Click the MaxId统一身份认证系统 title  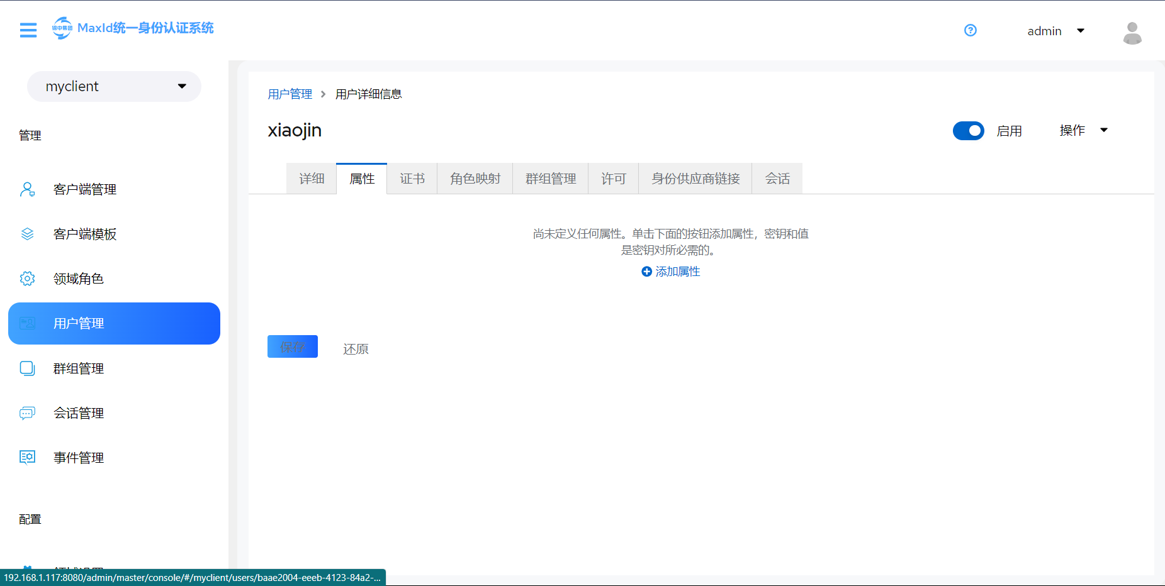(145, 28)
